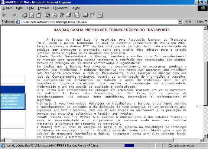Click the vertical scrollbar up arrow
208x149 pixels.
[205, 28]
